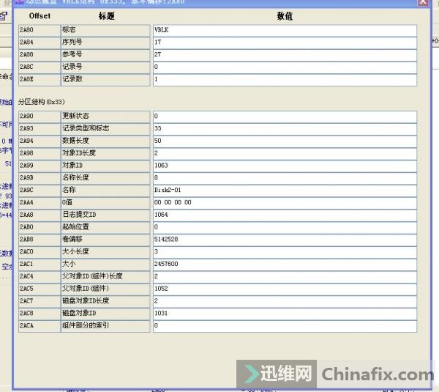The height and width of the screenshot is (392, 439).
Task: Click the 标志 title cell
Action: [105, 30]
